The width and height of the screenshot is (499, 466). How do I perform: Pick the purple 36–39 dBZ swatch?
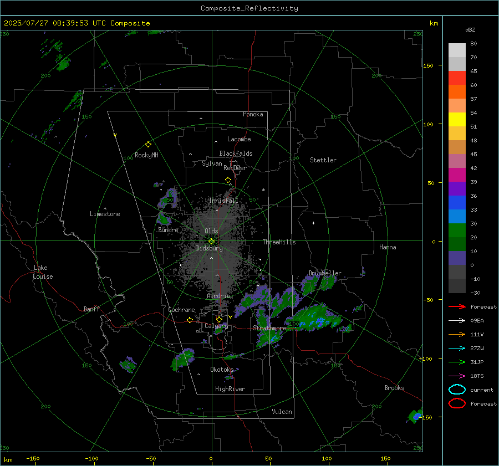point(457,189)
